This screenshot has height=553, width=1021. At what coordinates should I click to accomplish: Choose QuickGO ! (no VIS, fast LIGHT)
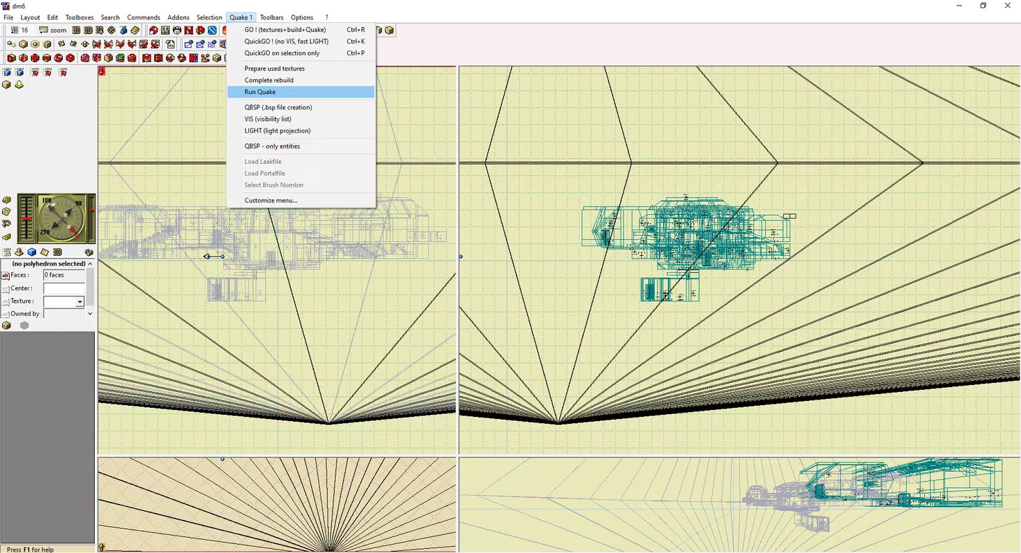[x=301, y=41]
